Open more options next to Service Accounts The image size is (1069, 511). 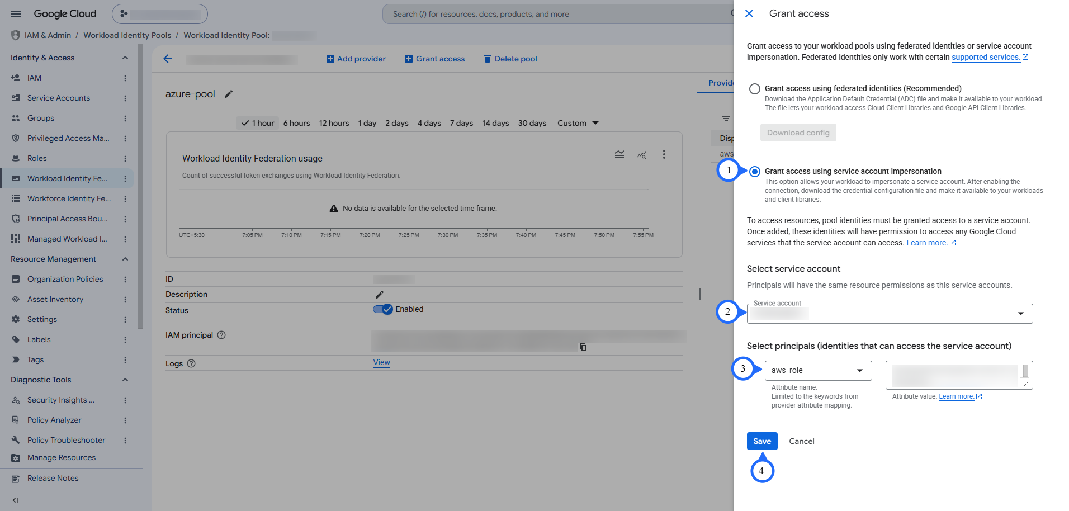(x=125, y=98)
